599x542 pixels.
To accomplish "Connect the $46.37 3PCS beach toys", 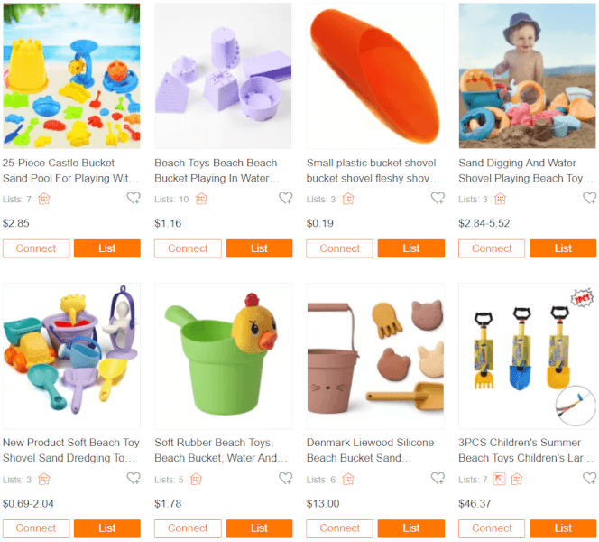I will click(x=492, y=528).
